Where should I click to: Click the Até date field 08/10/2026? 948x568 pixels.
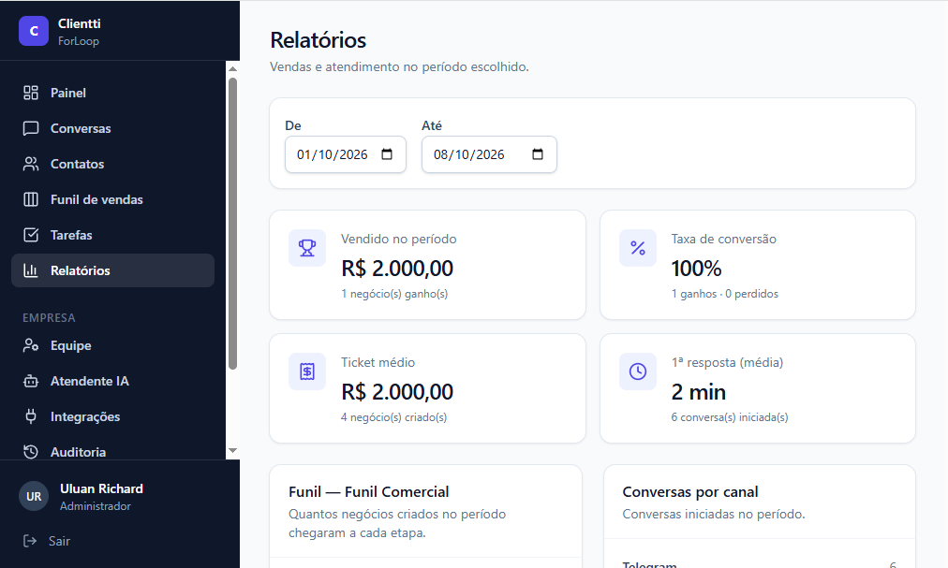[x=489, y=154]
